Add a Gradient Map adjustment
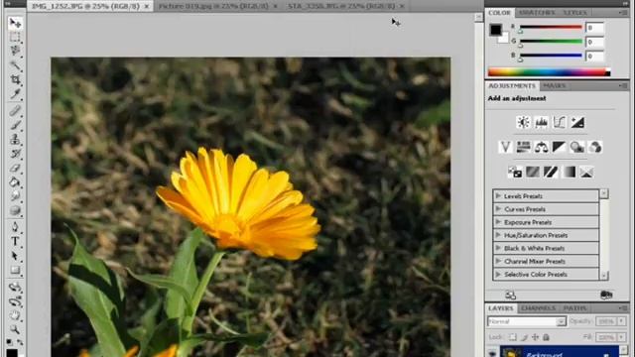This screenshot has height=357, width=635. [x=569, y=172]
